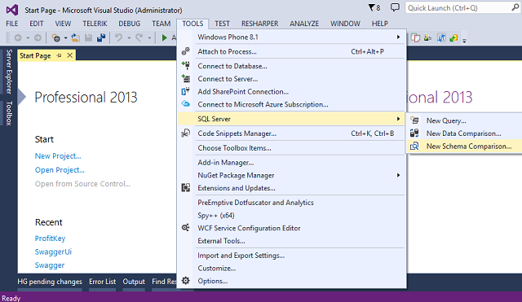Open the TEST menu
The width and height of the screenshot is (522, 302).
pyautogui.click(x=222, y=24)
